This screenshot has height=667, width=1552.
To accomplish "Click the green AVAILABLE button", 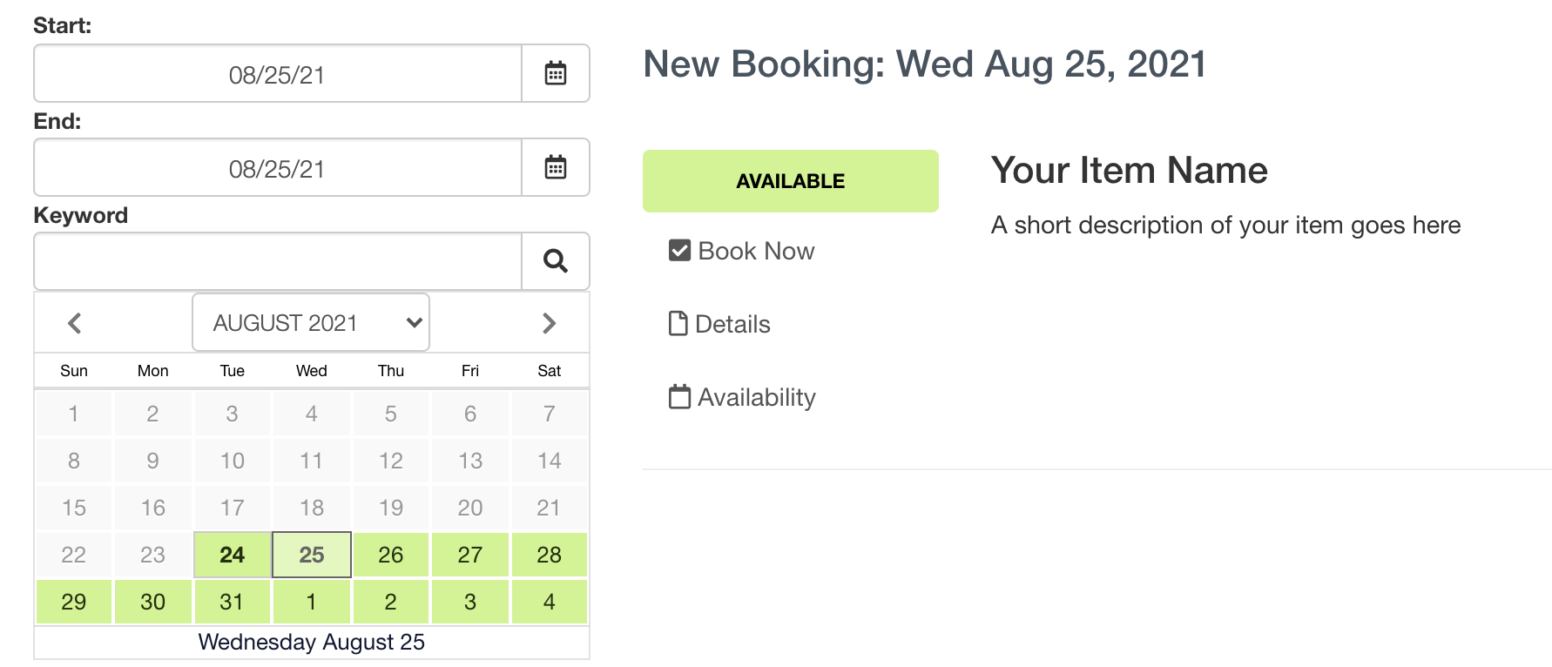I will click(x=790, y=181).
